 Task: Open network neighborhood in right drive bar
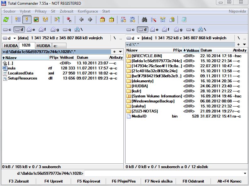(x=202, y=30)
